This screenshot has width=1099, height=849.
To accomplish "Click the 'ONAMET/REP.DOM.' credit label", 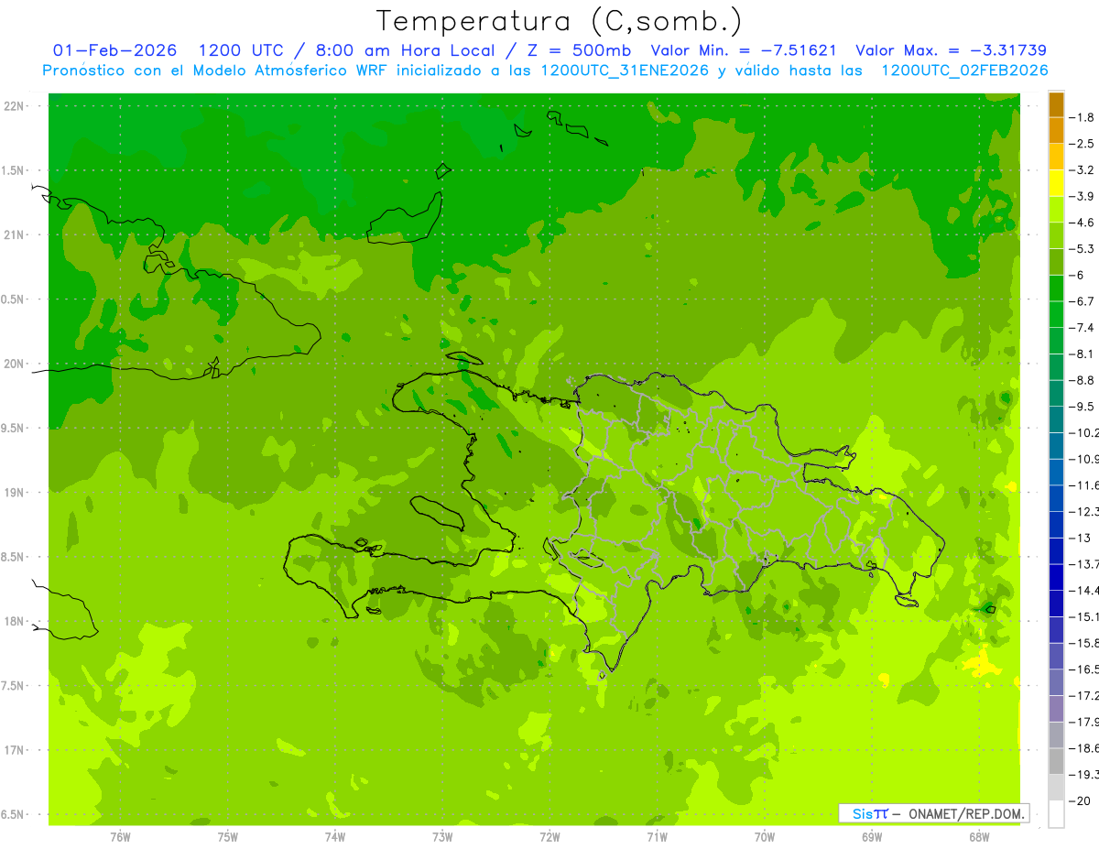I will coord(965,813).
